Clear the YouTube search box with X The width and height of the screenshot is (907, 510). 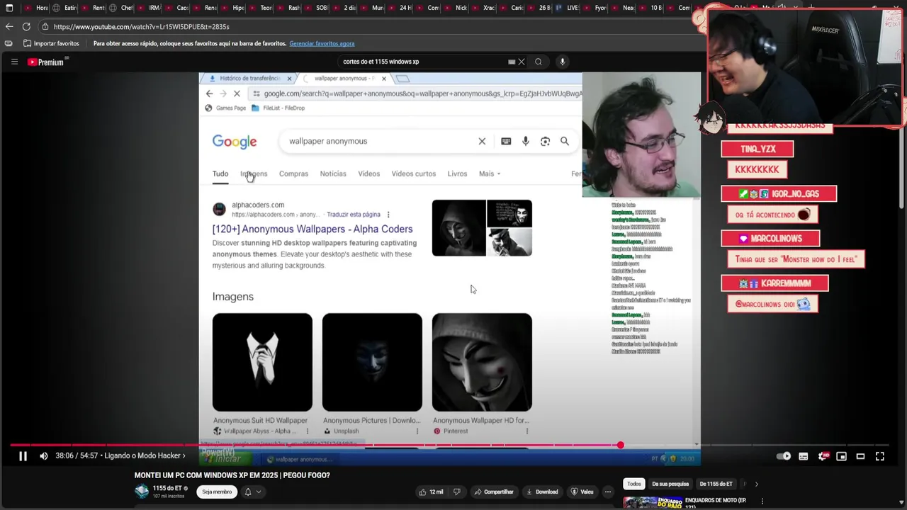(522, 62)
